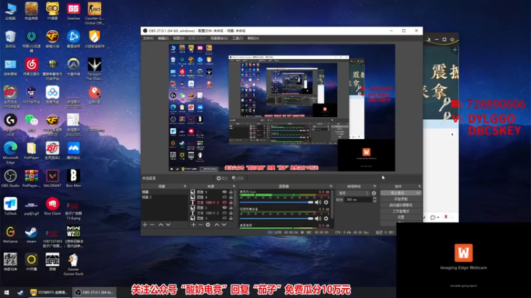Mute the video capture device speaker icon
This screenshot has width=531, height=298.
[x=318, y=219]
